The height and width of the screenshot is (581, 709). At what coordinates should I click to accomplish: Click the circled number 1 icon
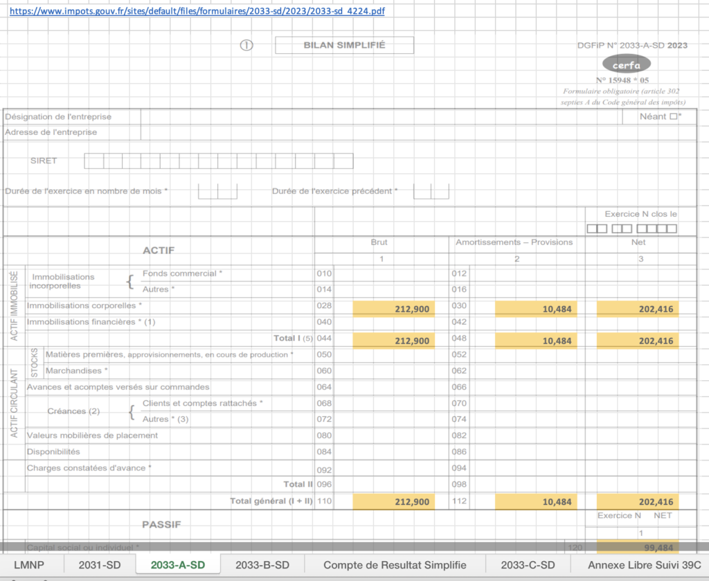246,44
